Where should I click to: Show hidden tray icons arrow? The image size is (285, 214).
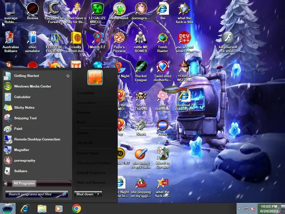(239, 209)
